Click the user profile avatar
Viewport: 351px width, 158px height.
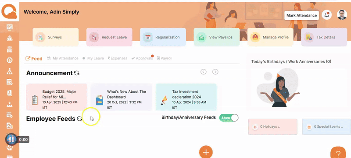point(342,15)
